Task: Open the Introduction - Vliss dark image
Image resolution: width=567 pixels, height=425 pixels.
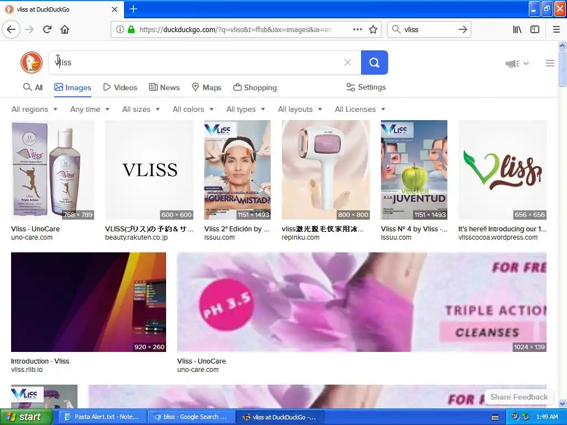Action: tap(89, 302)
